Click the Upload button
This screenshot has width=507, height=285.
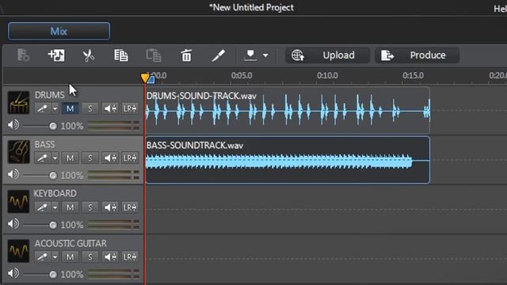[327, 55]
